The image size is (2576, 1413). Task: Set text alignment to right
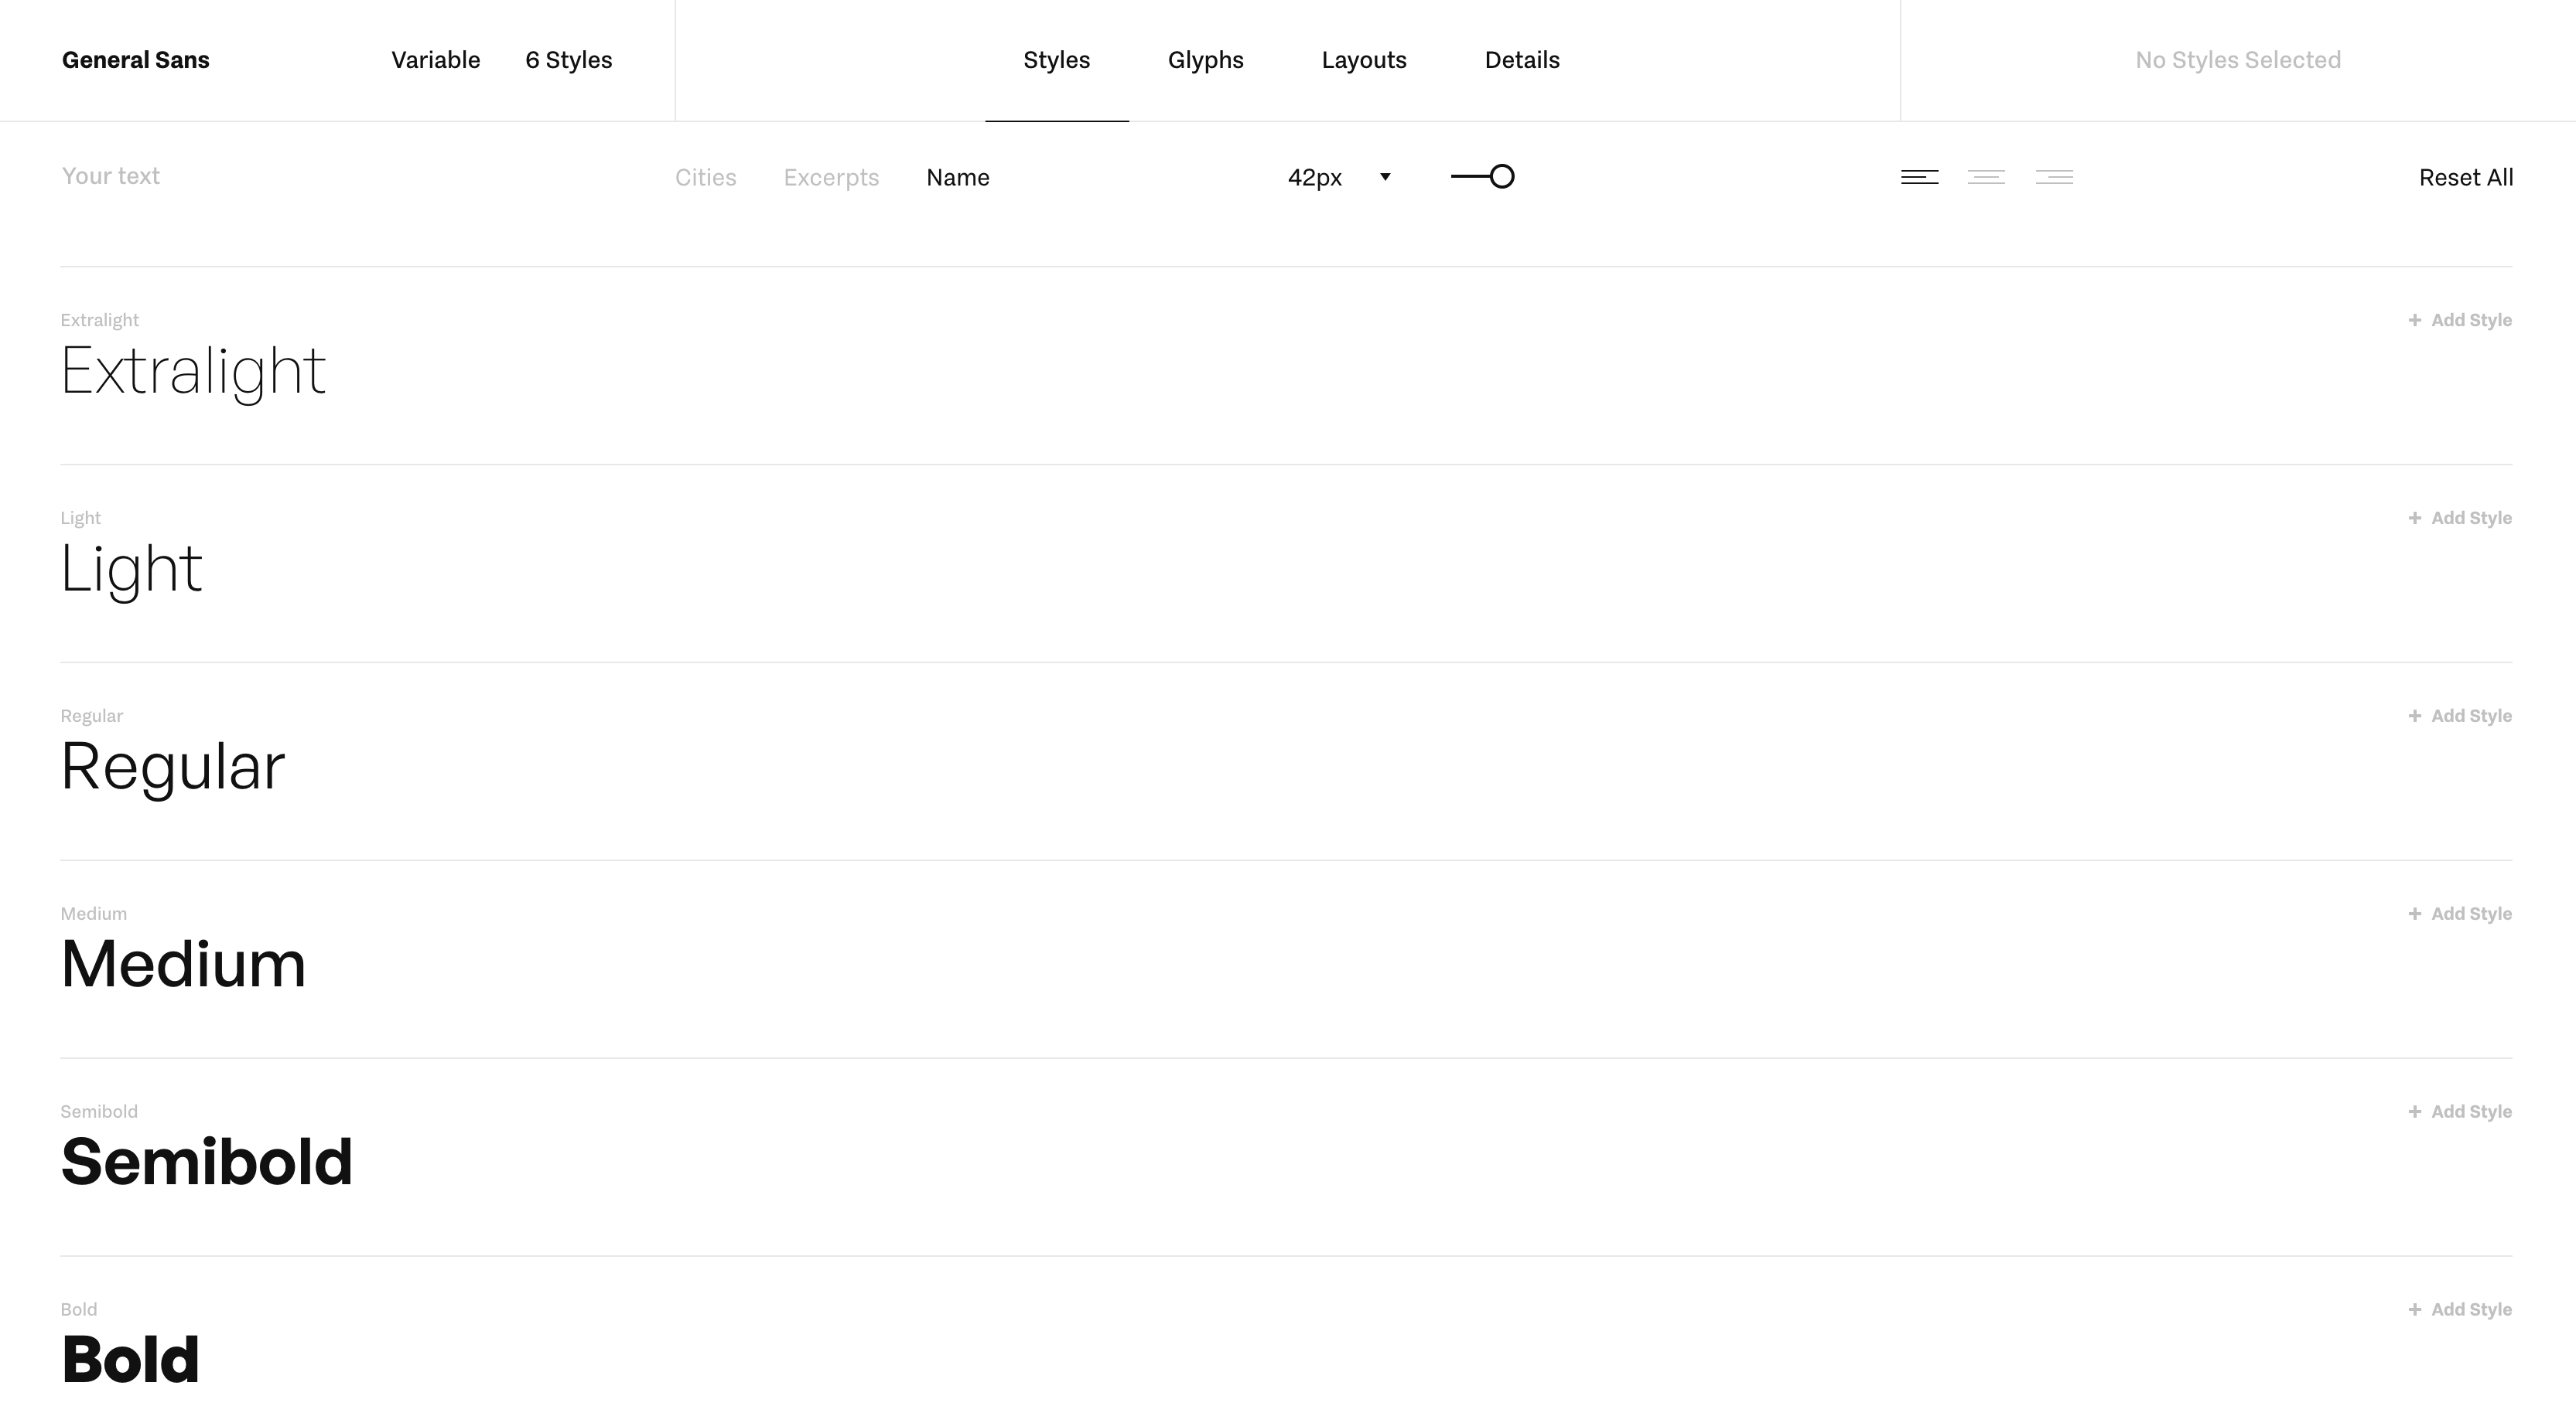pos(2054,177)
